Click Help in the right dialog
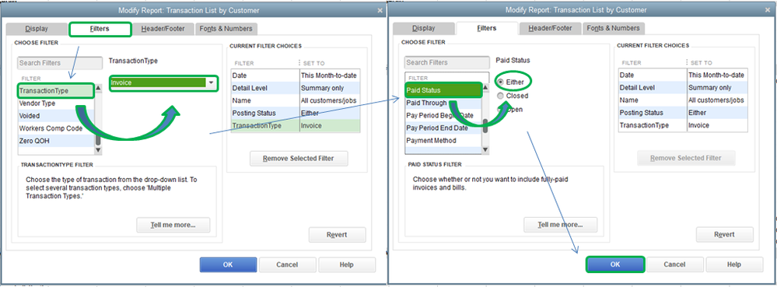The height and width of the screenshot is (287, 777). point(734,264)
